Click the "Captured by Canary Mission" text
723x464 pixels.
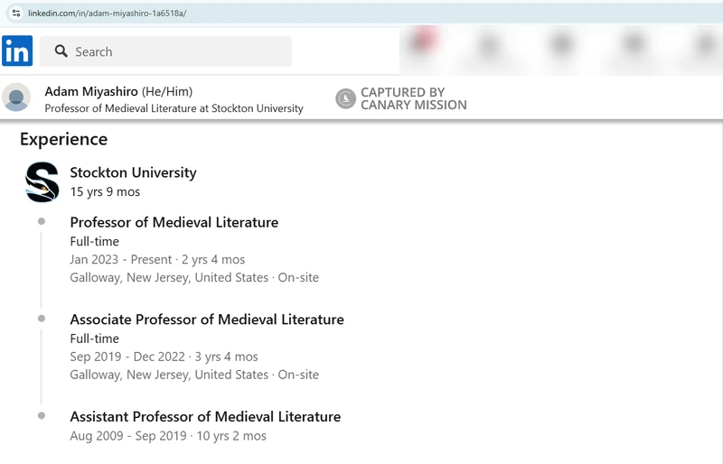[413, 98]
